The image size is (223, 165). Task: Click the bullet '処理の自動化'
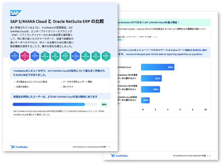[23, 87]
